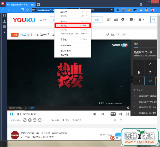Viewport: 160px width, 147px height.
Task: Dismiss the skip-intro notice with X
Action: coord(128,108)
